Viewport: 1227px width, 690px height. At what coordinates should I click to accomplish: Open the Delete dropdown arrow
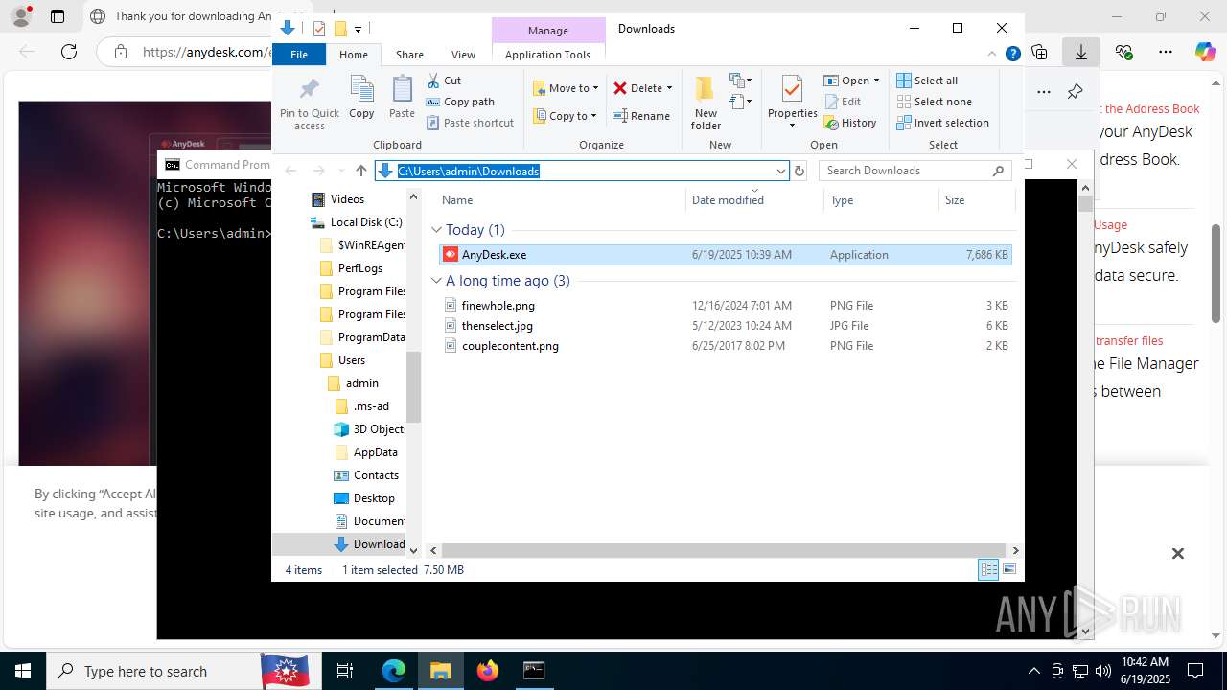pos(669,88)
